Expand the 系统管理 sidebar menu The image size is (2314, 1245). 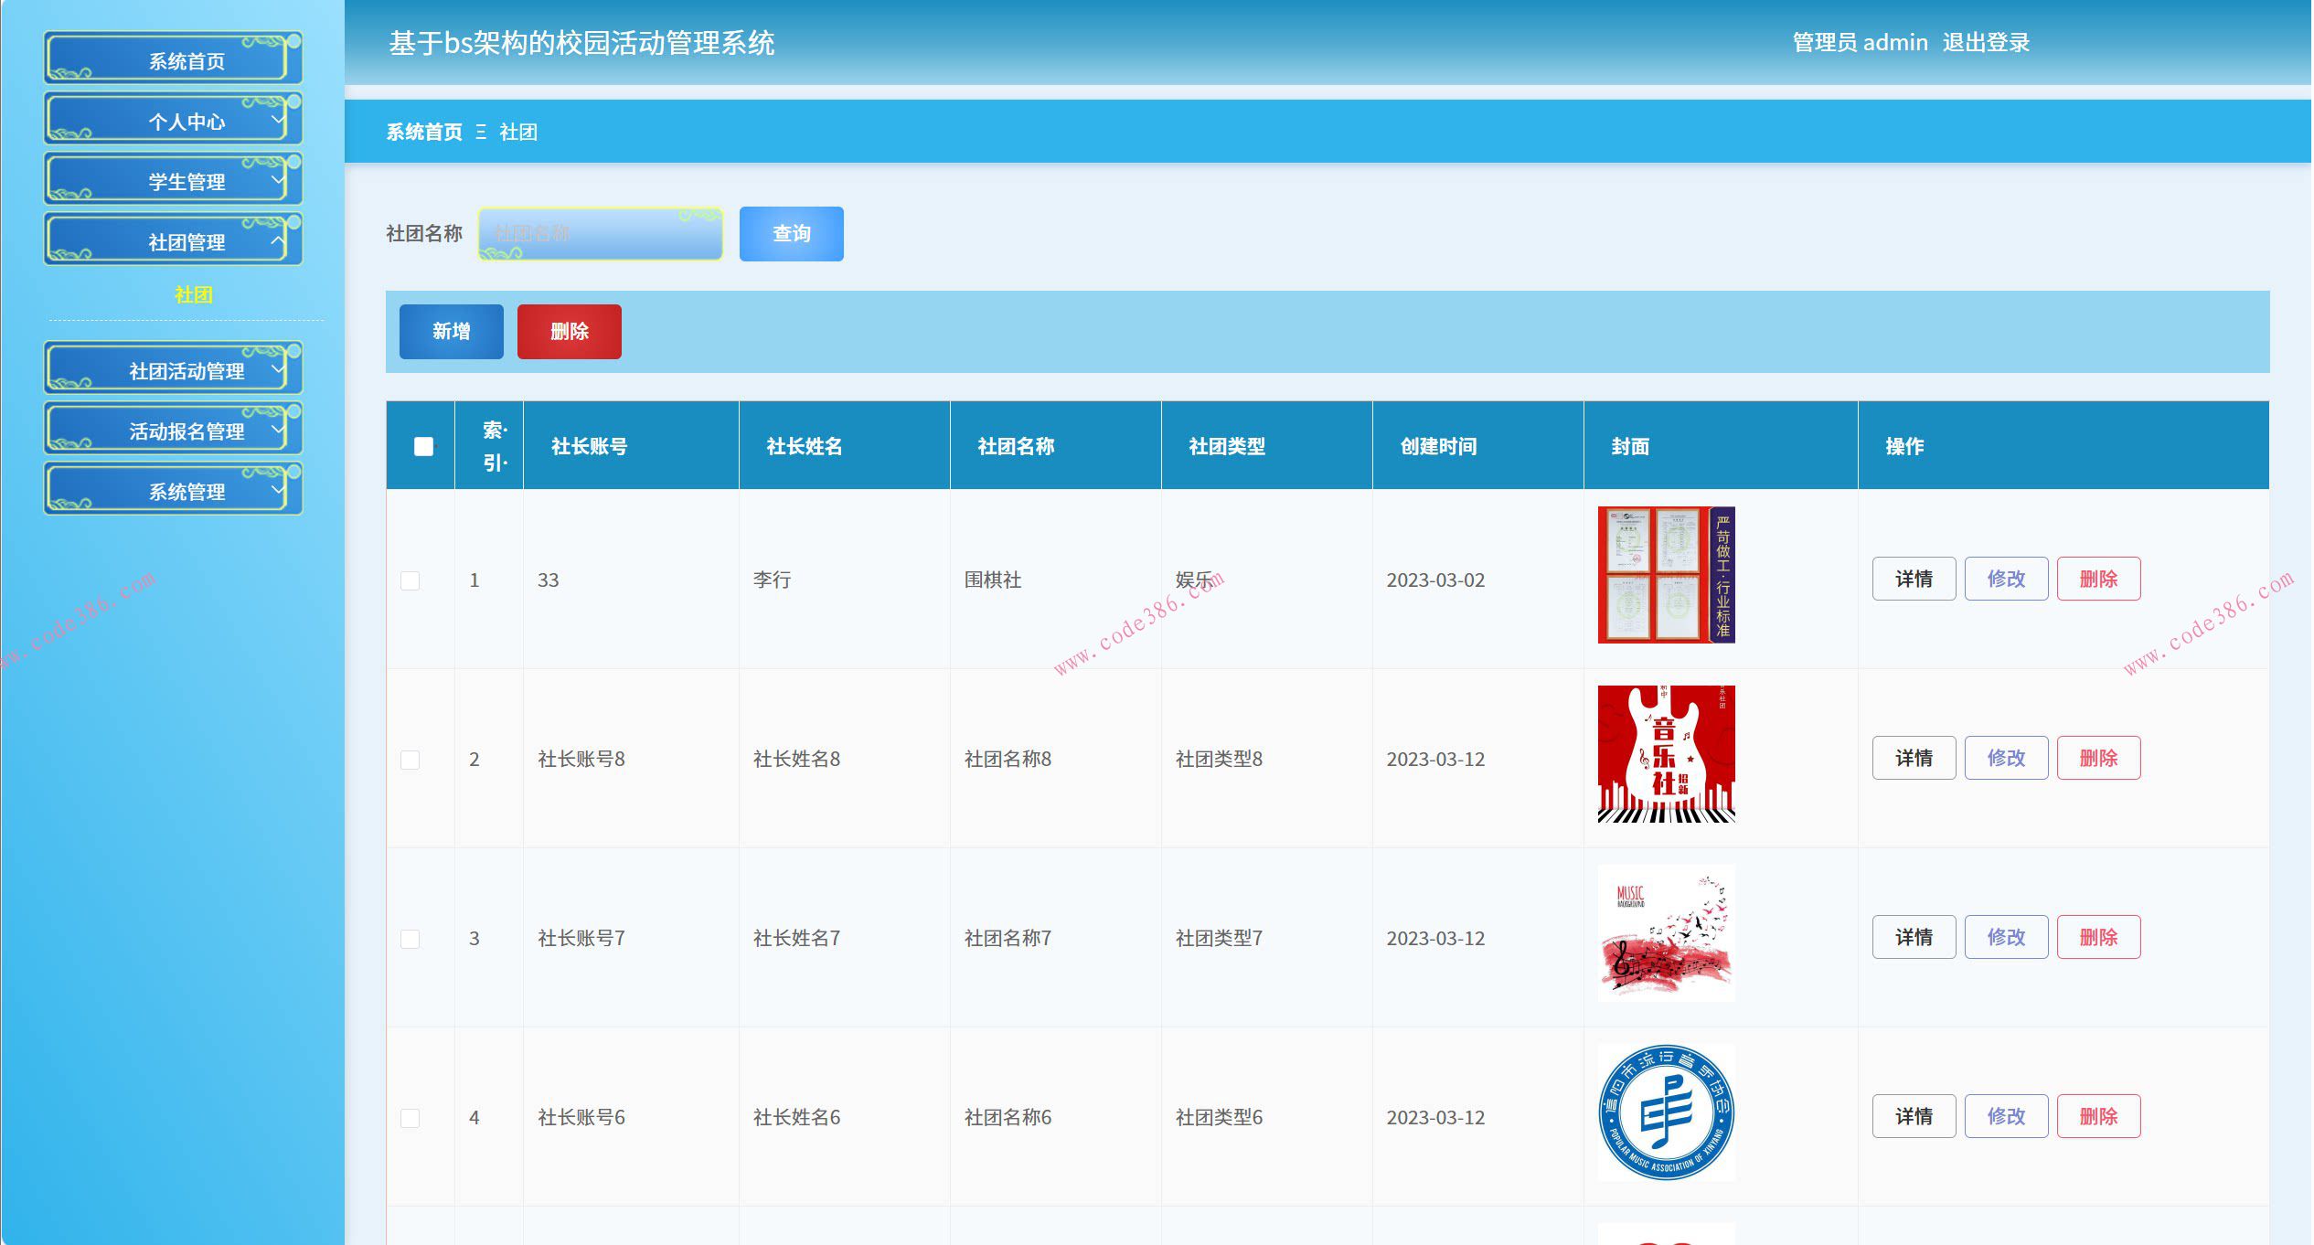pos(174,489)
